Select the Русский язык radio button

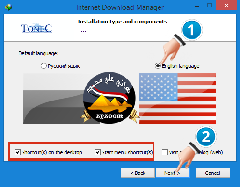[x=44, y=66]
